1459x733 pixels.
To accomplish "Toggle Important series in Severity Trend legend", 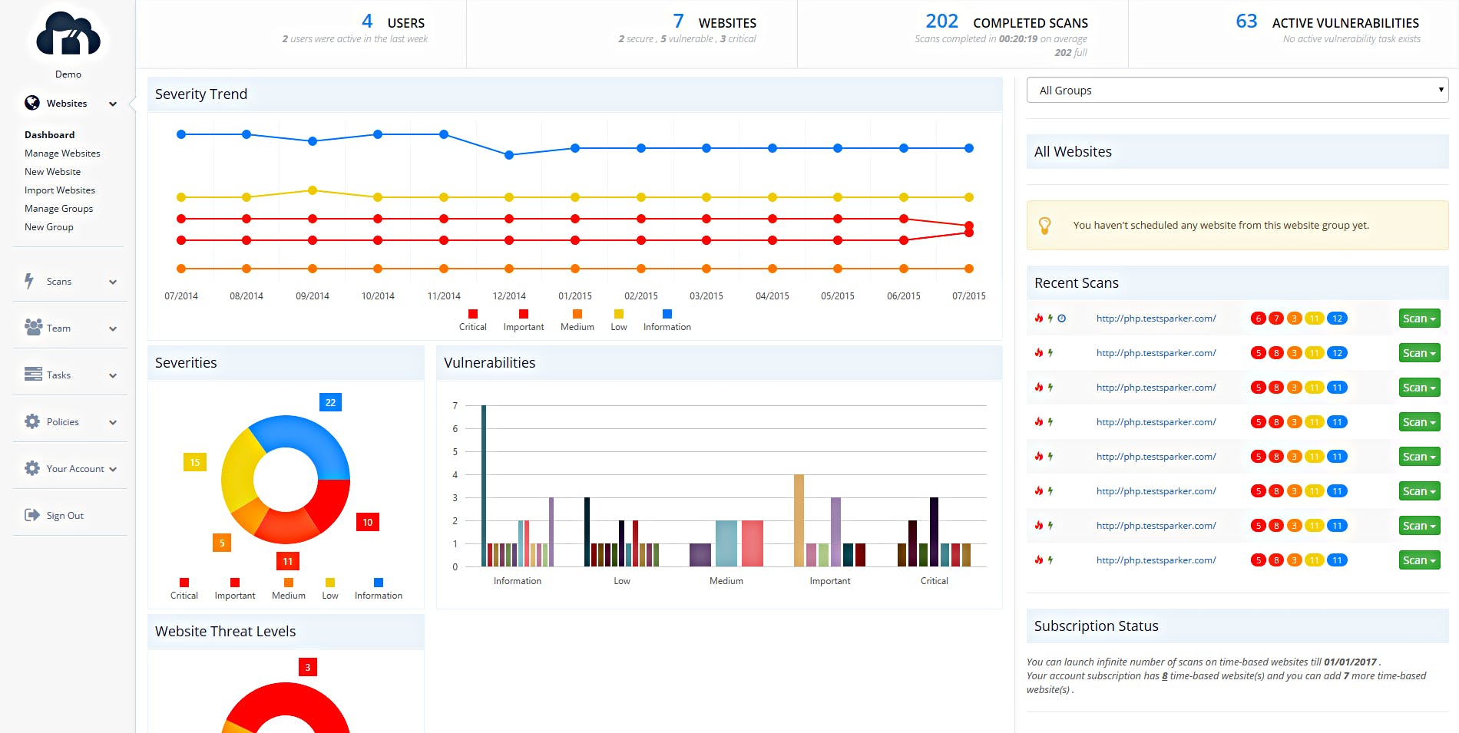I will pyautogui.click(x=524, y=320).
